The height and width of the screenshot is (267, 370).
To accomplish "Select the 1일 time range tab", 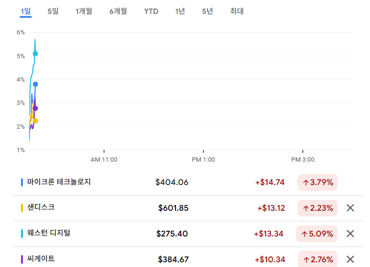I will pos(25,11).
